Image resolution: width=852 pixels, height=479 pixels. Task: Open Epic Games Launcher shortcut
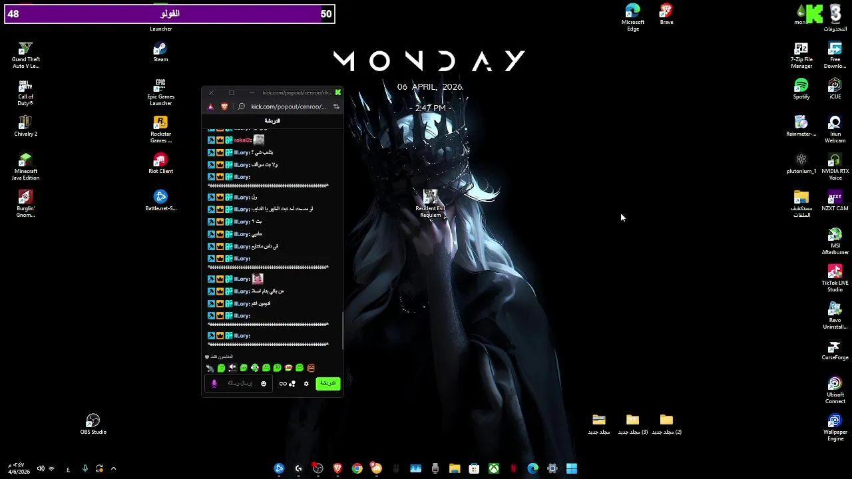pos(160,92)
